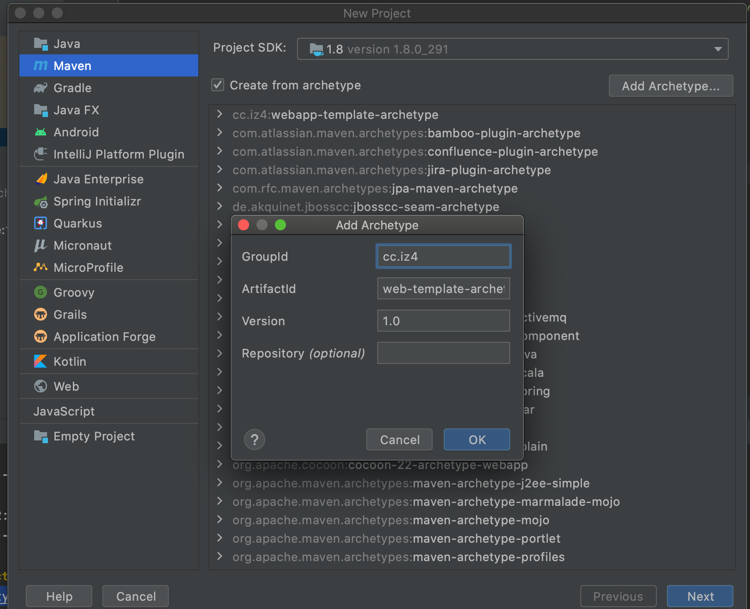Click the Next button

click(x=700, y=597)
